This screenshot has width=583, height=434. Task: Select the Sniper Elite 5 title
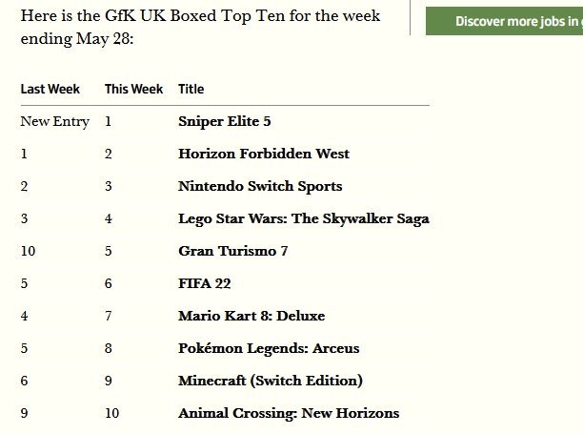[225, 121]
